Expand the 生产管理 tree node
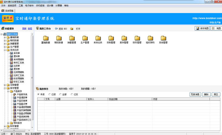This screenshot has height=135, width=222. 5,47
